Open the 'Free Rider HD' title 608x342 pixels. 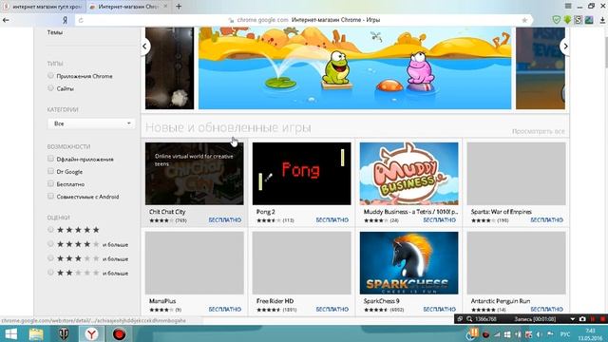click(x=275, y=301)
